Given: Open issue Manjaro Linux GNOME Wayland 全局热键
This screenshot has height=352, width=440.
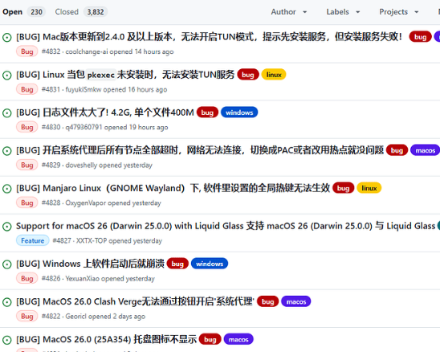Looking at the screenshot, I should click(x=173, y=188).
